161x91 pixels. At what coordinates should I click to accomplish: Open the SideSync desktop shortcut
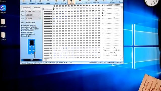3,9
